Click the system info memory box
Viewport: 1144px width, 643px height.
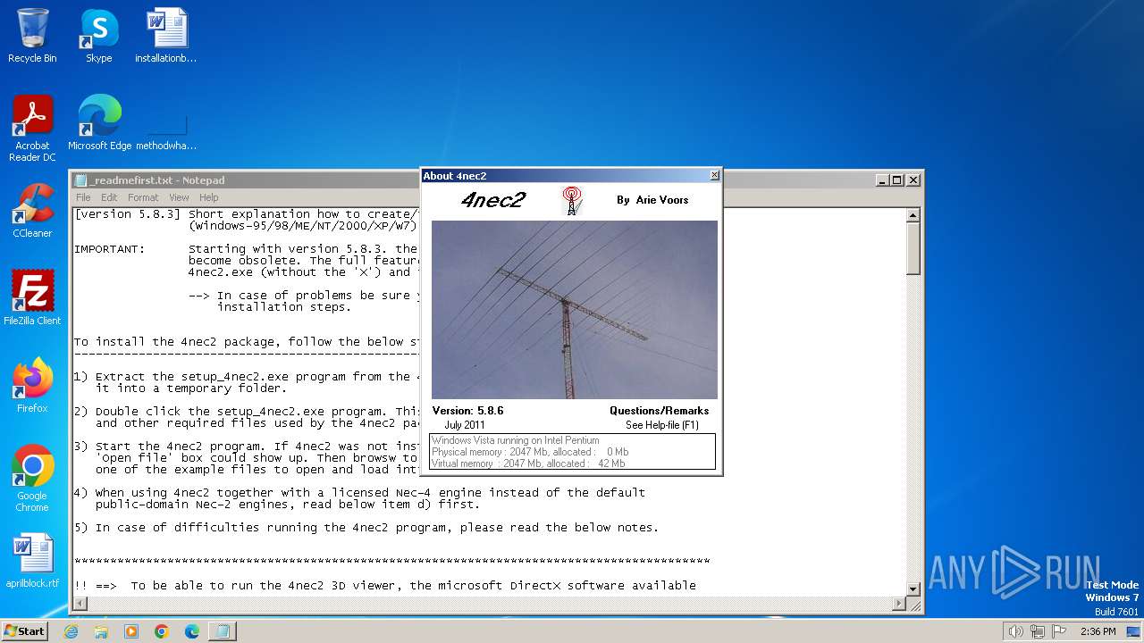pos(573,452)
